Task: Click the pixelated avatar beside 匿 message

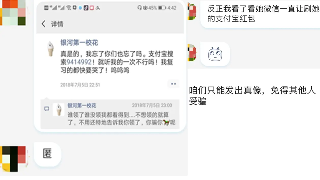Action: (x=13, y=159)
